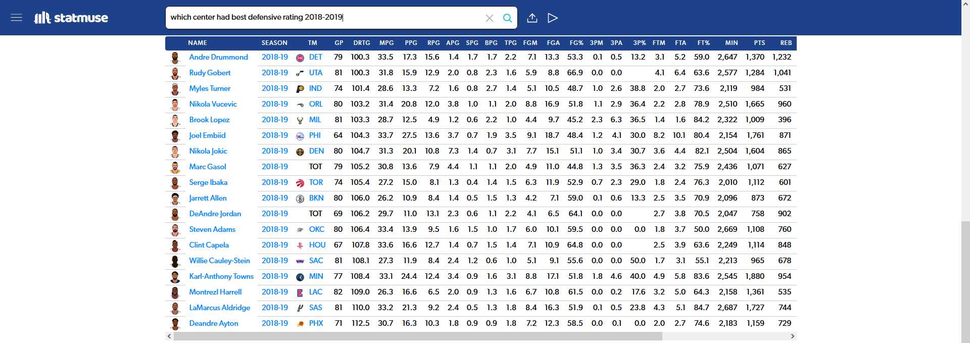Open the hamburger menu
The width and height of the screenshot is (970, 343).
click(x=16, y=18)
